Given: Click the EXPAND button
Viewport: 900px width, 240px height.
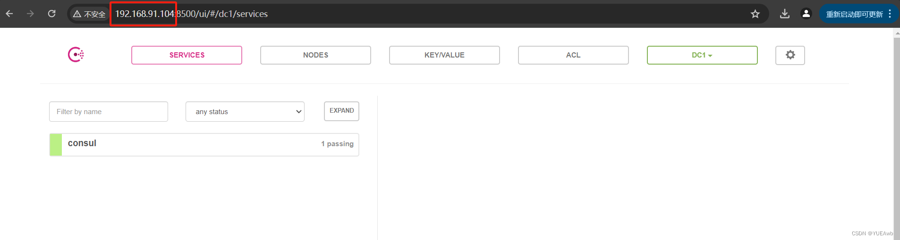Looking at the screenshot, I should pos(341,111).
